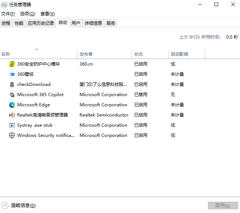The width and height of the screenshot is (240, 213).
Task: Click 已启用 status in the checkDownload row
Action: [141, 84]
